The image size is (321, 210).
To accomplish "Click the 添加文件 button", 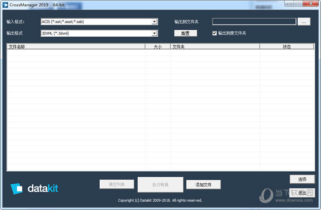I will click(x=203, y=184).
